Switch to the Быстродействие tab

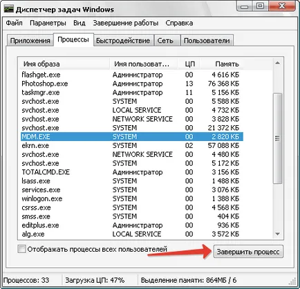123,41
